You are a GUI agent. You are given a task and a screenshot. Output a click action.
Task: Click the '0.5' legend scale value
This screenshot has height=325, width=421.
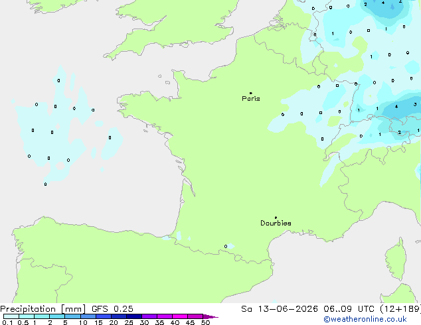click(x=23, y=322)
